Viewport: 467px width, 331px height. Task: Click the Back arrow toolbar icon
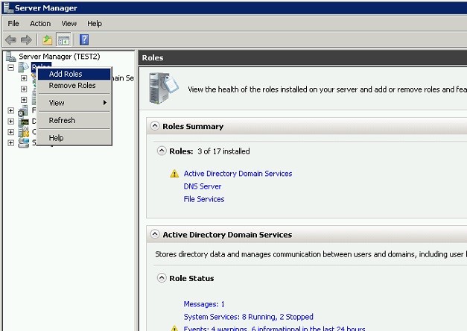[x=10, y=40]
